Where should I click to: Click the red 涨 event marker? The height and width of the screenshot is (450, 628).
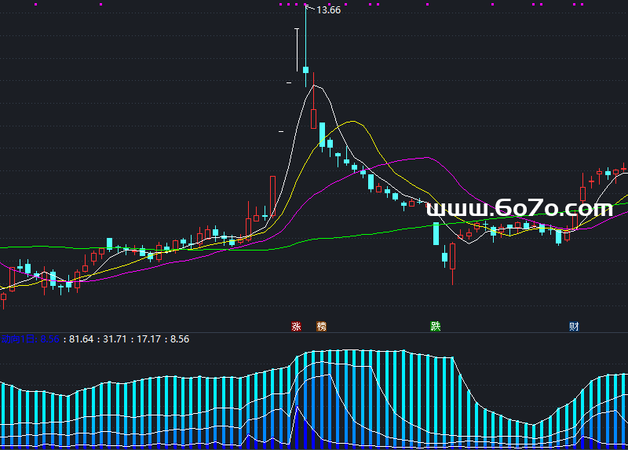(x=297, y=326)
